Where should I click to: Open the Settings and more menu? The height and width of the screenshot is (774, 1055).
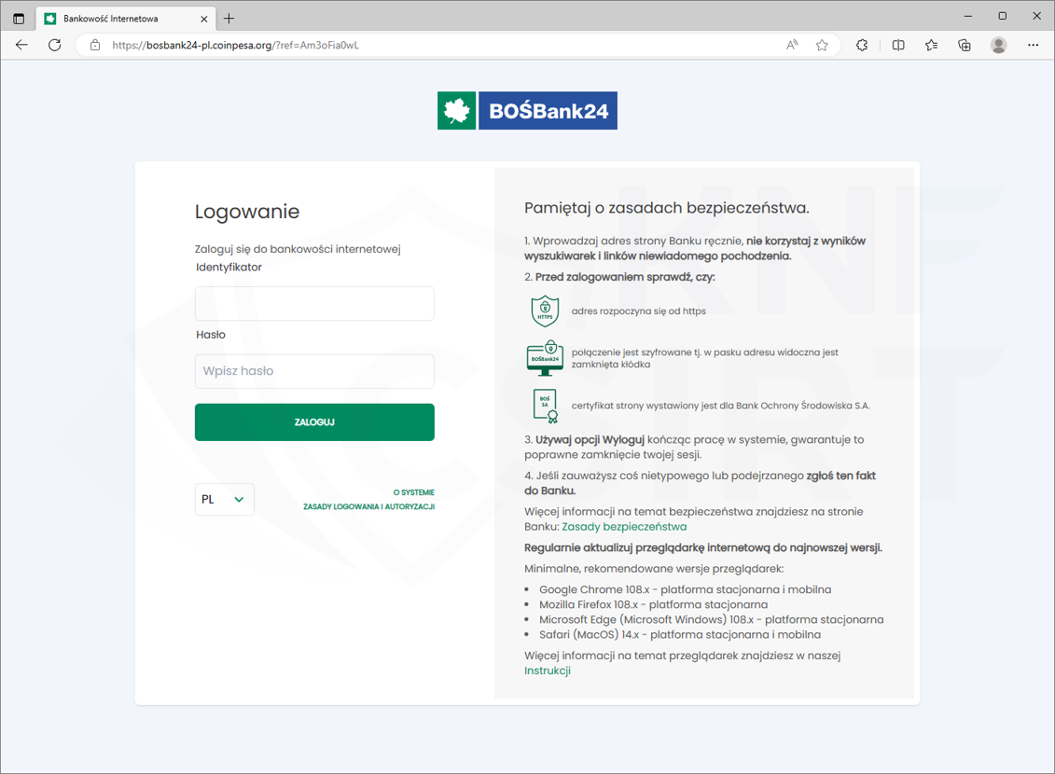[x=1033, y=45]
